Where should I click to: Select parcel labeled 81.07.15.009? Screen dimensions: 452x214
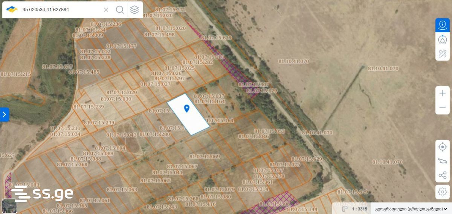click(x=89, y=35)
